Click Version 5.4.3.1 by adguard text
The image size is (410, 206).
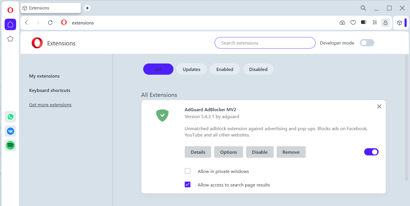click(212, 116)
